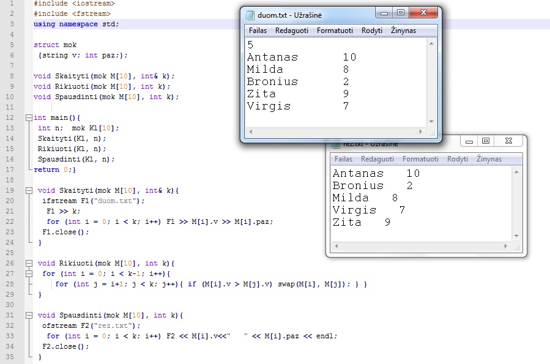Click 'Bronius' in rez.txt window
This screenshot has width=550, height=364.
point(358,186)
